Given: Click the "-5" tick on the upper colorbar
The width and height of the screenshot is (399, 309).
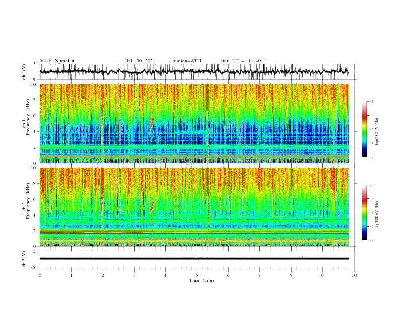Looking at the screenshot, I should coord(371,129).
